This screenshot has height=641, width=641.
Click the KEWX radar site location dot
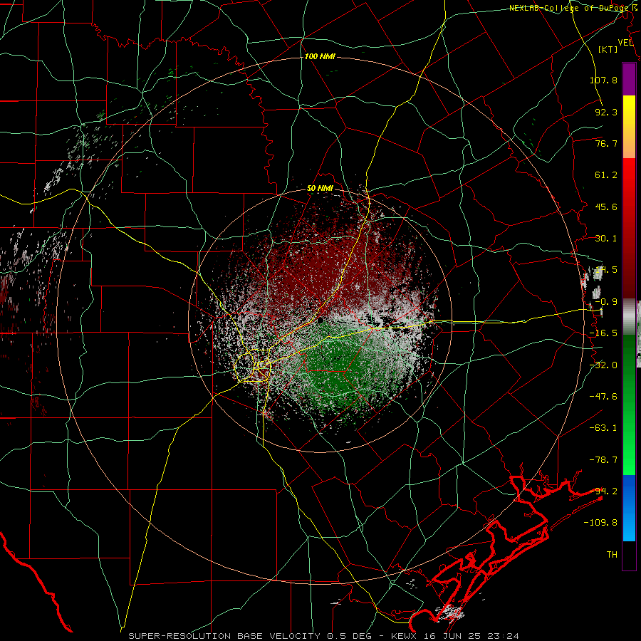321,320
